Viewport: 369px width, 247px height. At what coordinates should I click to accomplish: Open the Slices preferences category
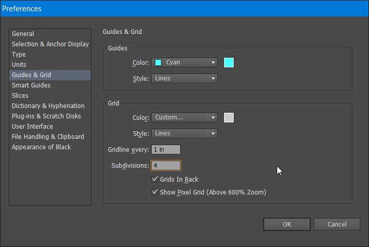point(20,96)
